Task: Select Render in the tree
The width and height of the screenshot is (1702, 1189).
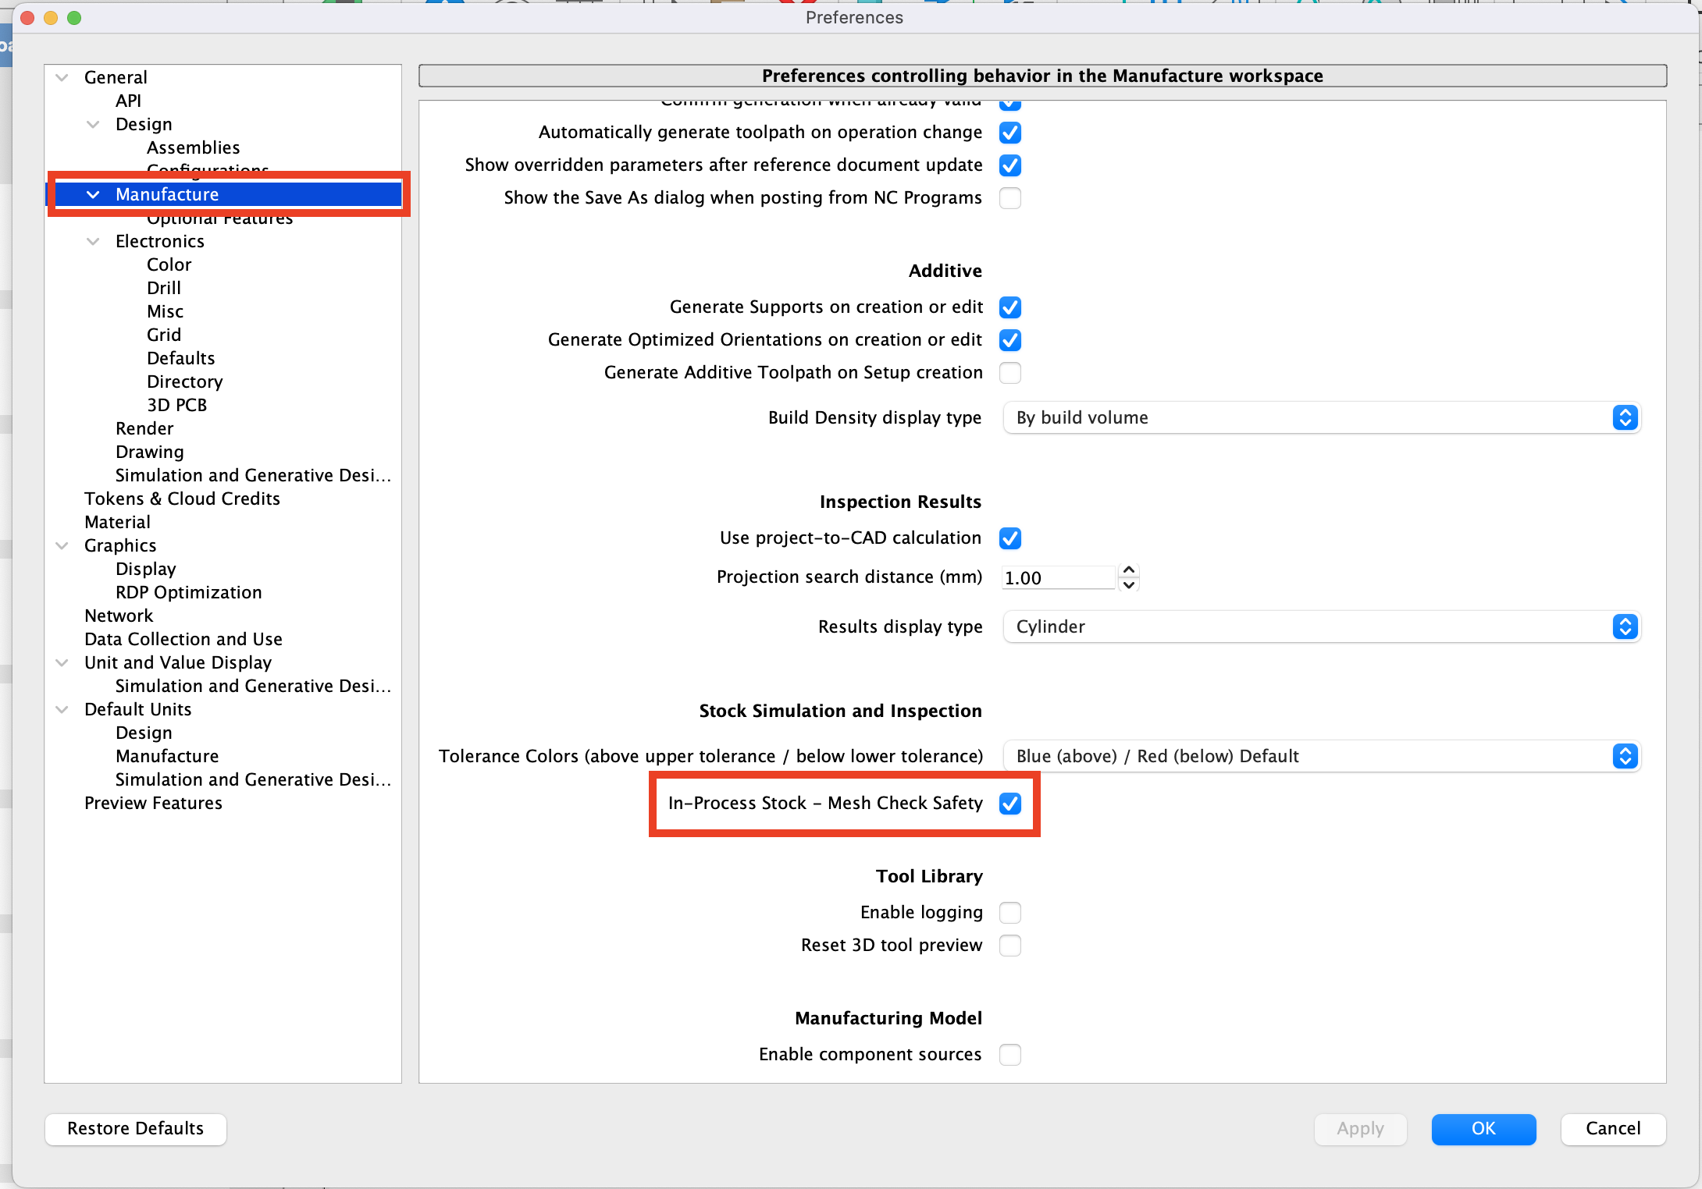Action: [x=144, y=428]
